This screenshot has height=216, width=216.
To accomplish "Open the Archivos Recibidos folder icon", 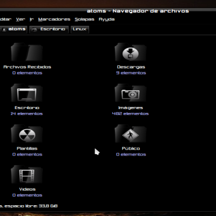I will pos(26,52).
